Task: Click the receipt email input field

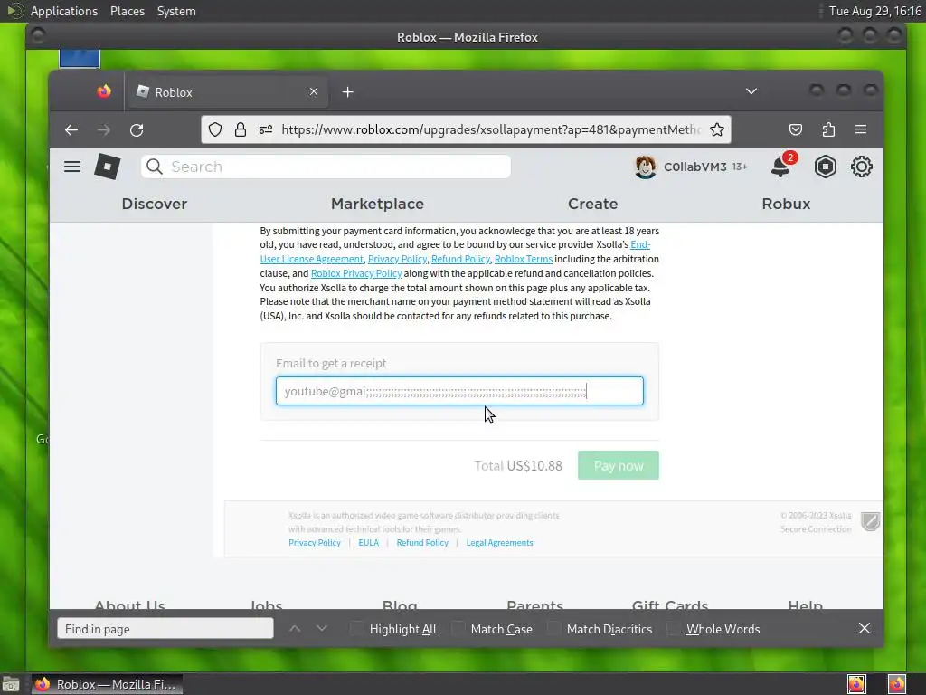Action: [x=459, y=391]
